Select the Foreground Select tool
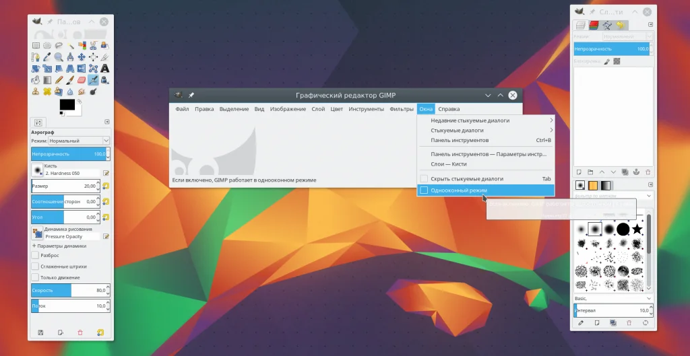 (x=104, y=45)
